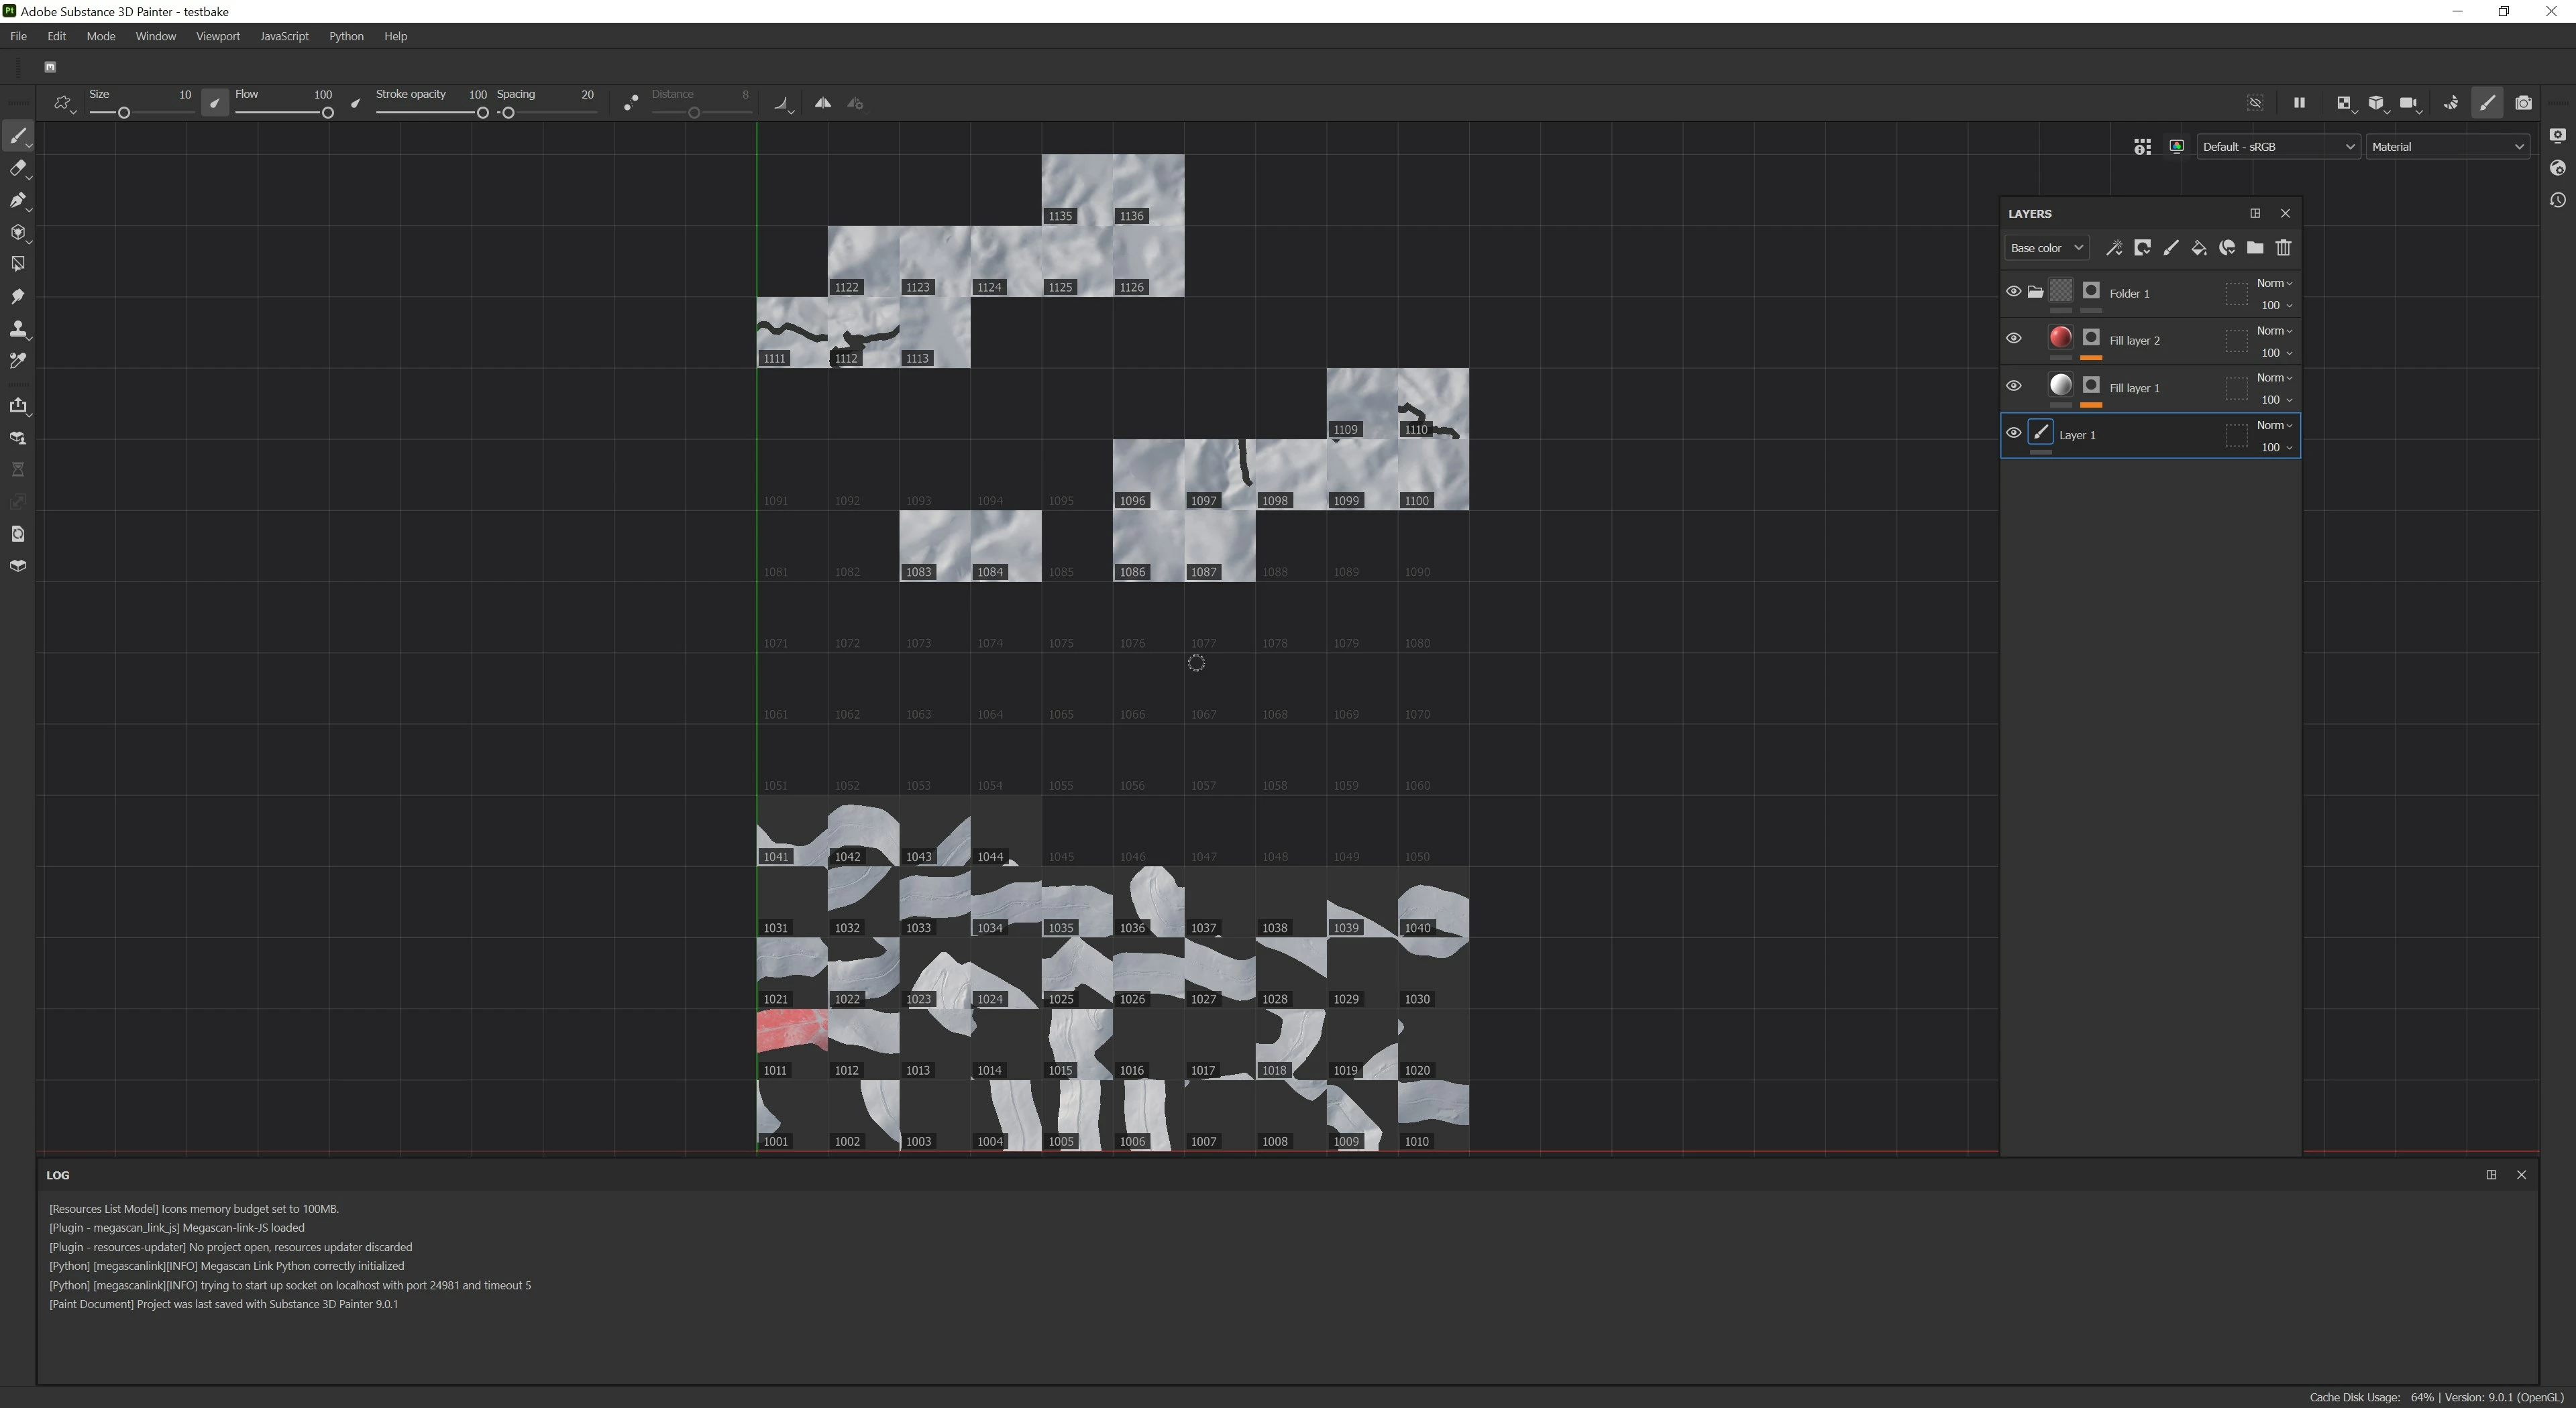
Task: Open the Python menu
Action: (346, 36)
